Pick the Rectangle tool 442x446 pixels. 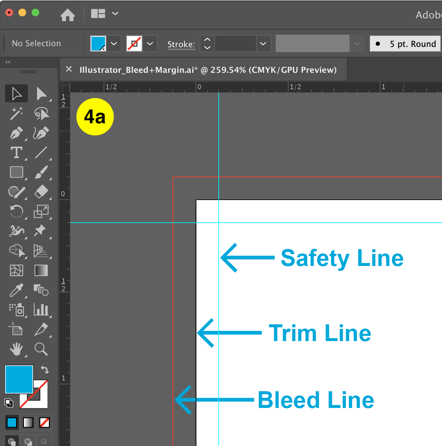tap(16, 172)
